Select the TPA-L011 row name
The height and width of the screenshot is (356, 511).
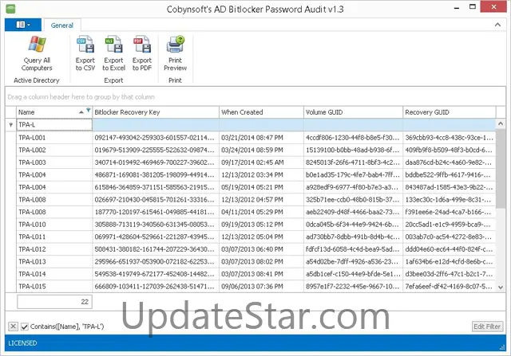coord(32,237)
